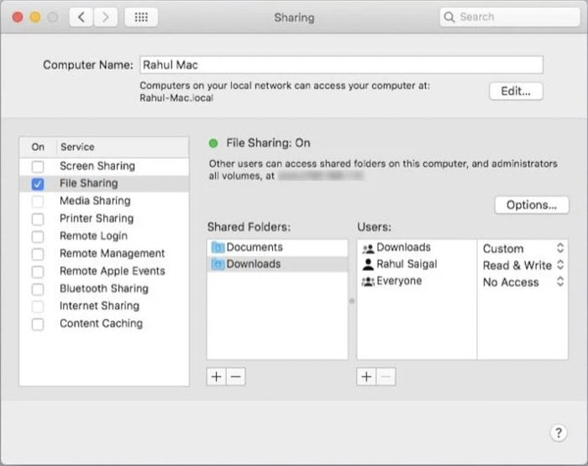
Task: Click the Computer Name text field
Action: [341, 65]
